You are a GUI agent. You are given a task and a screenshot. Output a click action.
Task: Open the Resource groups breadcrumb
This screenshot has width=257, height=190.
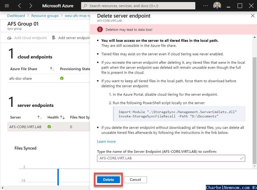(x=45, y=16)
